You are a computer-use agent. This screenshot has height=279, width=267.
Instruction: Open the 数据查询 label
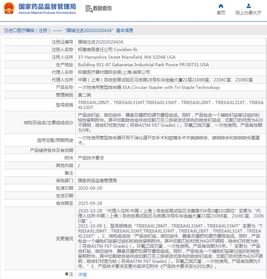click(x=102, y=8)
